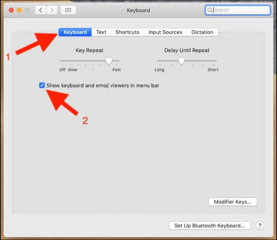The width and height of the screenshot is (277, 240).
Task: Click Set Up Bluetooth Keyboard
Action: point(209,225)
